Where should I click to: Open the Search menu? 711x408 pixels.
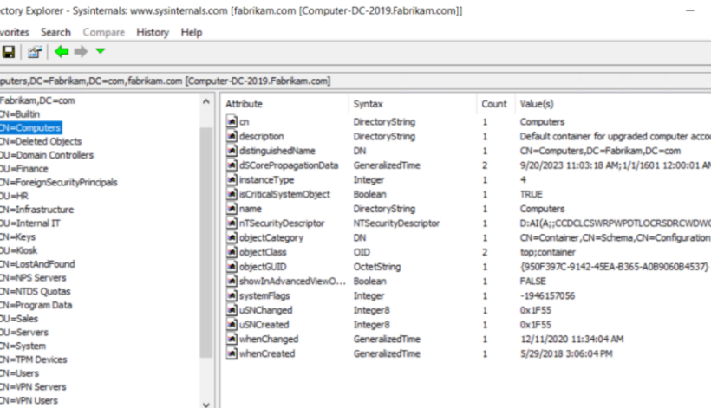tap(55, 32)
